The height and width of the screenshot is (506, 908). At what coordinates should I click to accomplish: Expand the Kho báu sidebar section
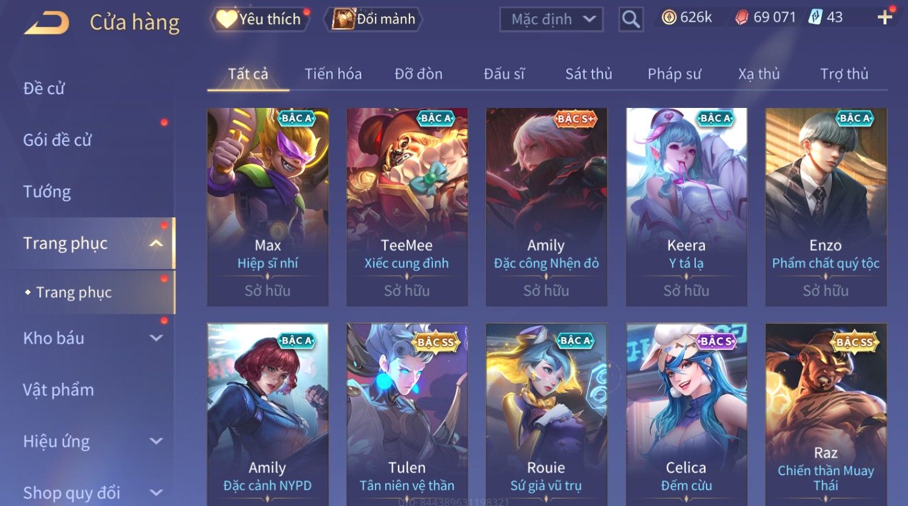click(x=156, y=338)
